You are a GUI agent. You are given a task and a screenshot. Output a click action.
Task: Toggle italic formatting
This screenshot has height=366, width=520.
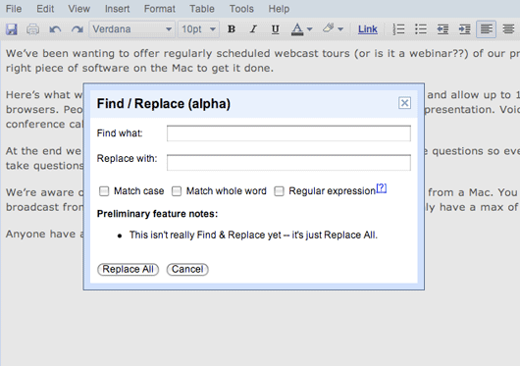[253, 29]
